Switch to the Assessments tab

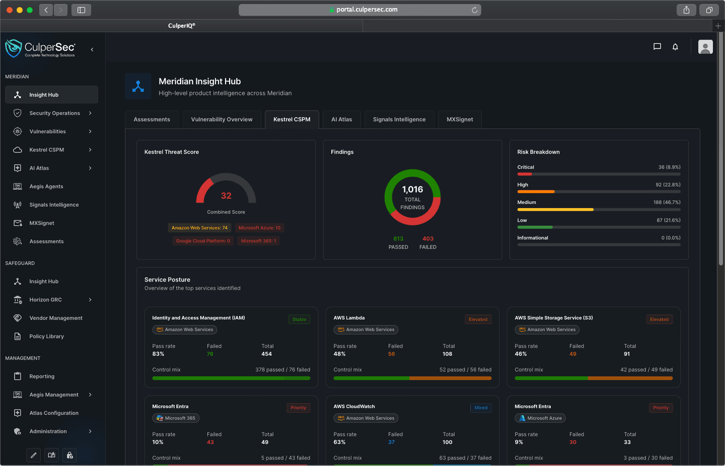(x=152, y=120)
